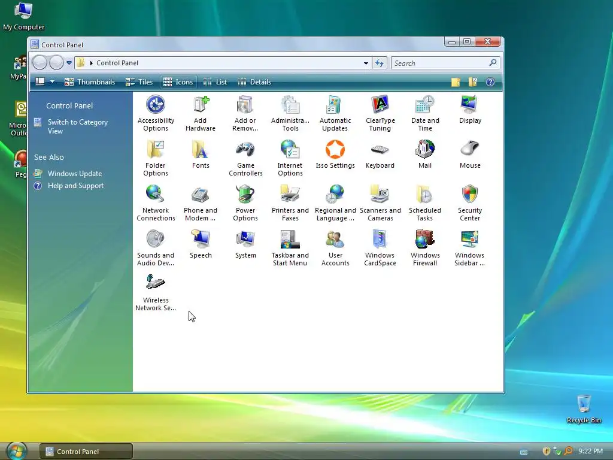Image resolution: width=613 pixels, height=460 pixels.
Task: Open System properties icon
Action: point(245,245)
